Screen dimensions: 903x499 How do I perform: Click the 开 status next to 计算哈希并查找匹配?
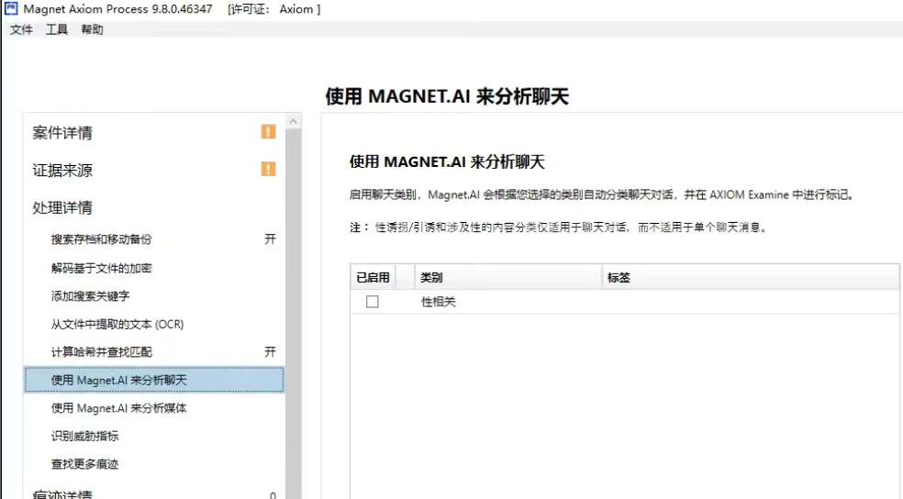(270, 351)
